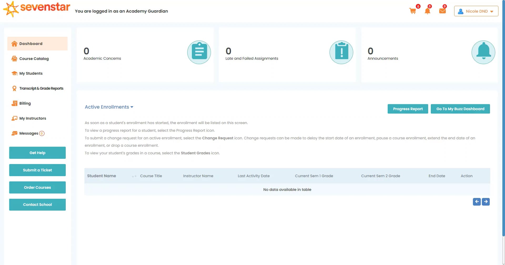Click the previous page arrow under the table
Viewport: 505px width, 265px height.
(477, 202)
